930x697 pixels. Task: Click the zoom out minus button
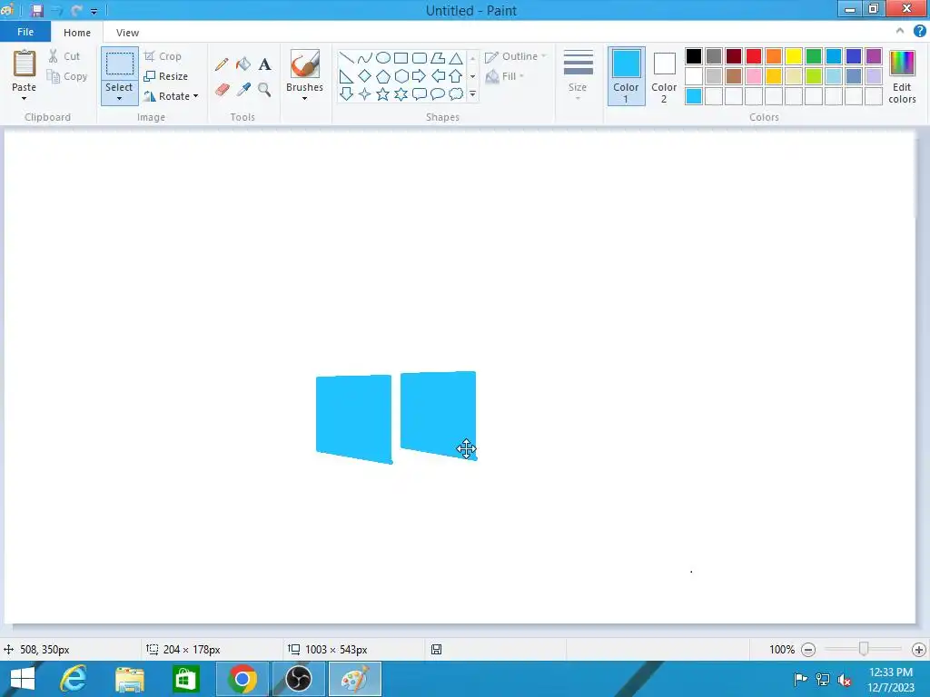click(x=807, y=650)
